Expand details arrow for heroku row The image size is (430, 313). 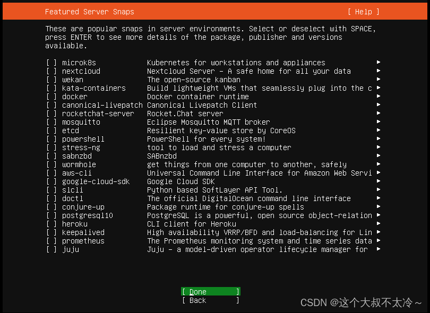click(379, 224)
